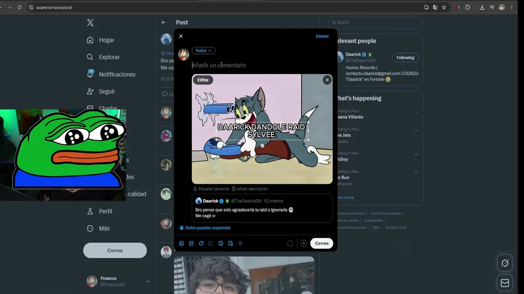
Task: Open the messages floating envelope button
Action: coord(505,283)
